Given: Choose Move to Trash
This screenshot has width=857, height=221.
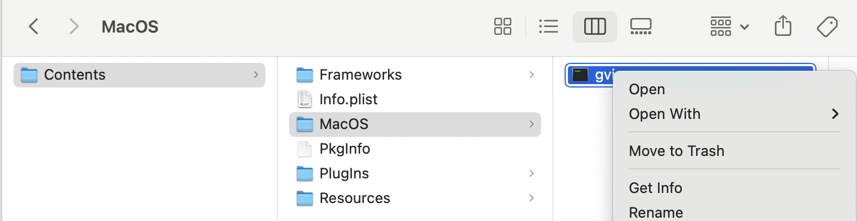Looking at the screenshot, I should 676,151.
